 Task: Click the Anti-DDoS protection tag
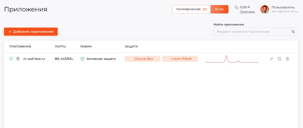tap(180, 59)
